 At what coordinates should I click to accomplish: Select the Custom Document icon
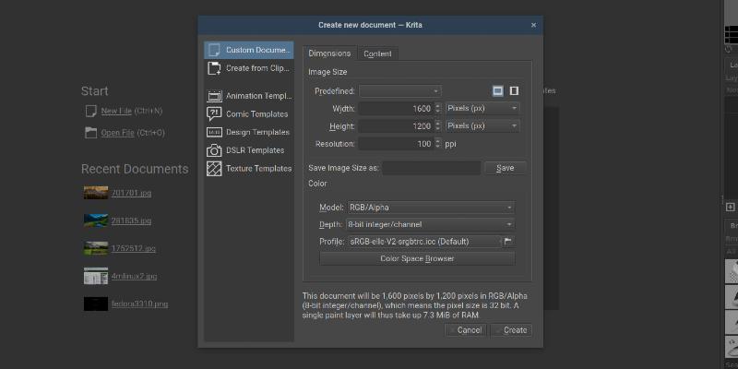(214, 50)
